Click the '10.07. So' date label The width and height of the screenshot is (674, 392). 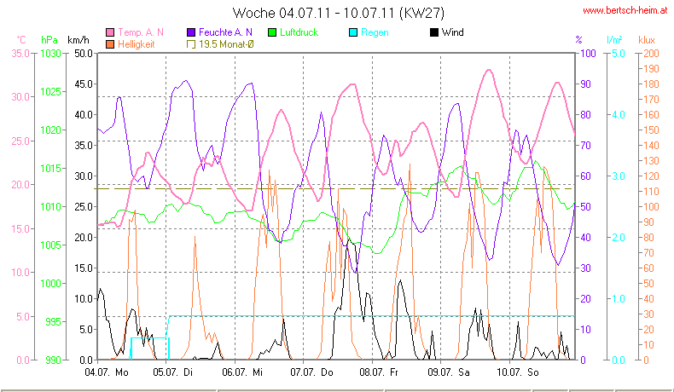pos(518,372)
